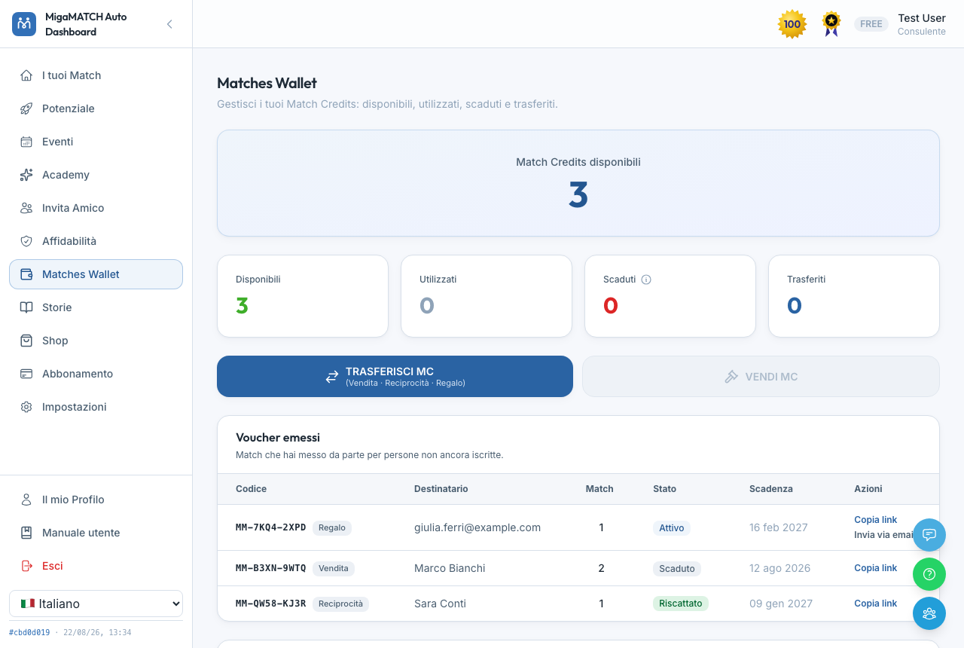Click the shopping bag icon beside Shop
964x648 pixels.
click(26, 341)
